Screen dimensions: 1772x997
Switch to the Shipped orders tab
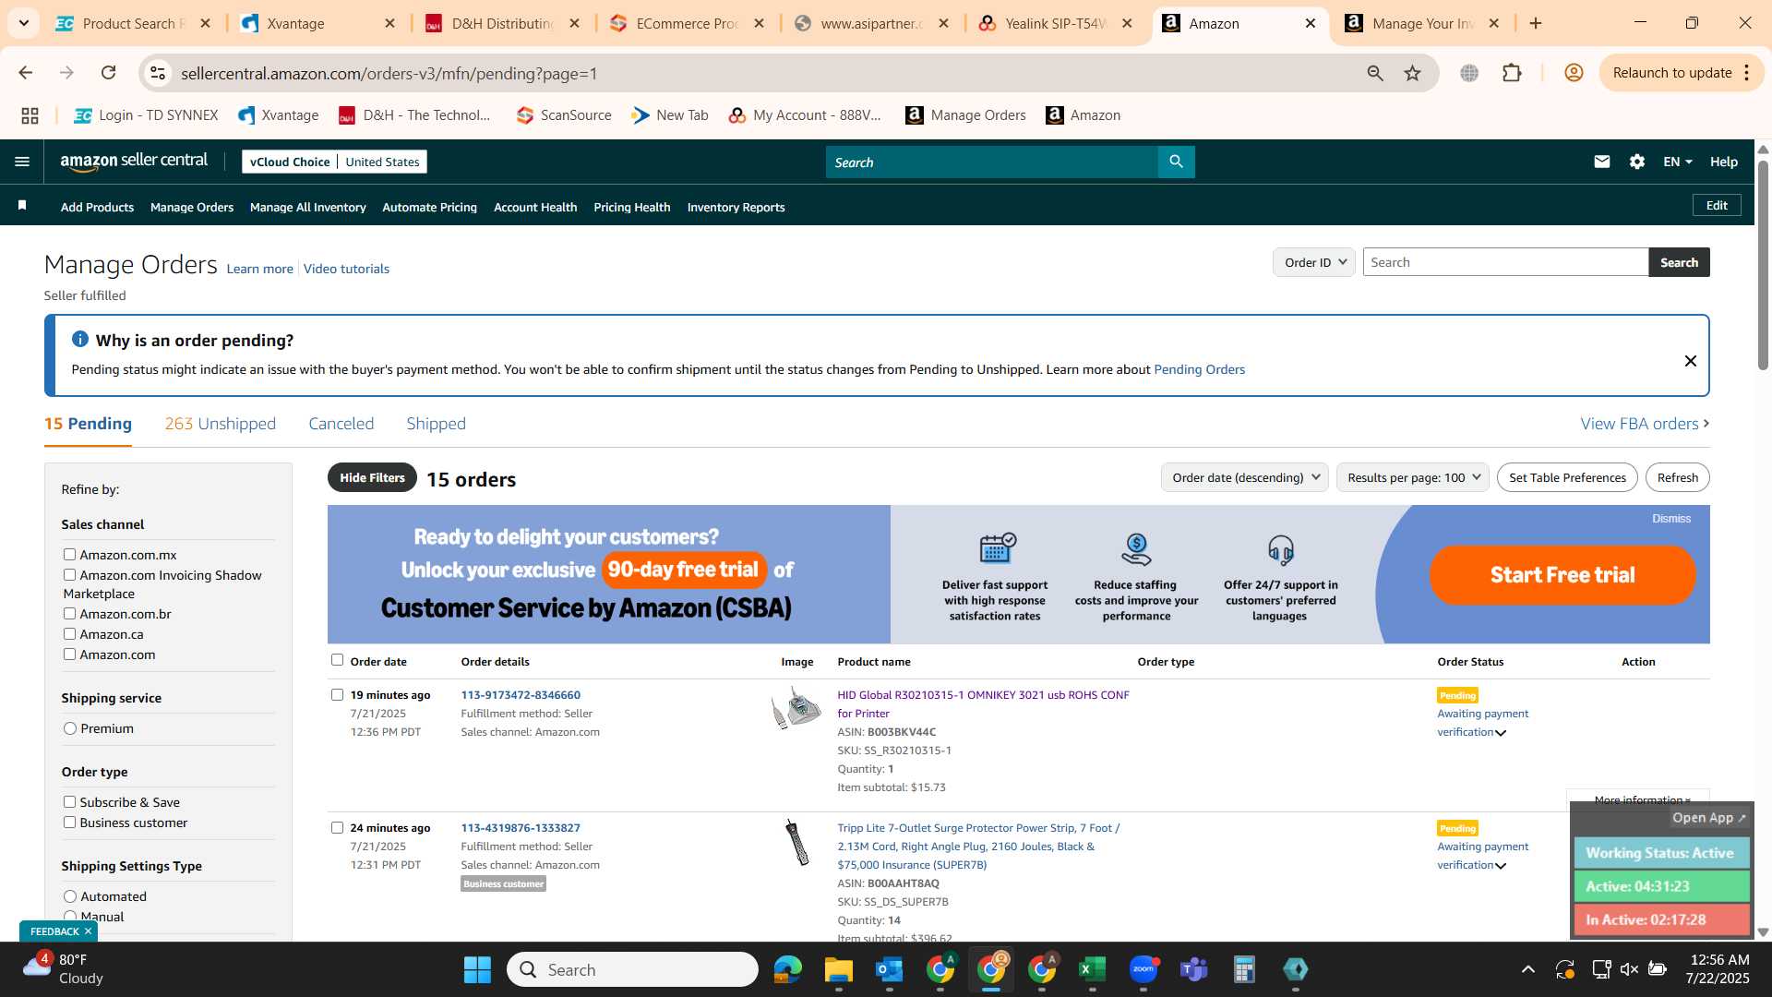[436, 424]
